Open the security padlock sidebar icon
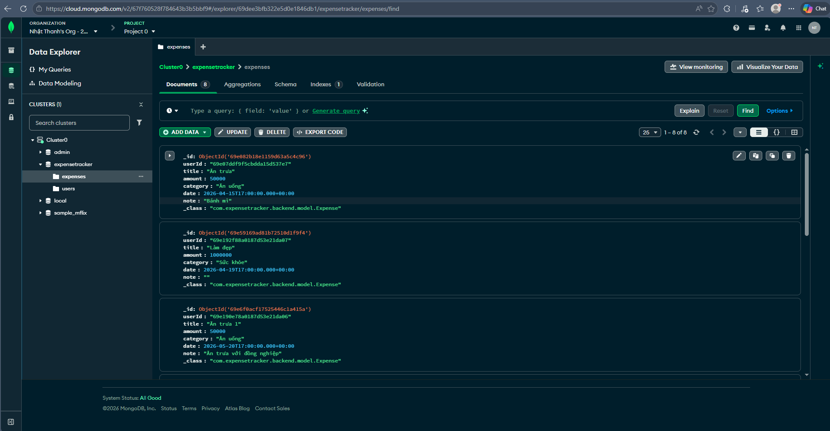This screenshot has width=830, height=431. pyautogui.click(x=11, y=117)
